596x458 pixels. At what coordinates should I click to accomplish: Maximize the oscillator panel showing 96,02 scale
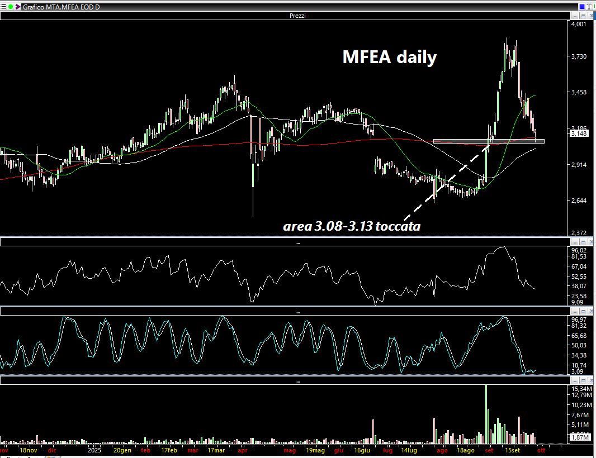[583, 242]
